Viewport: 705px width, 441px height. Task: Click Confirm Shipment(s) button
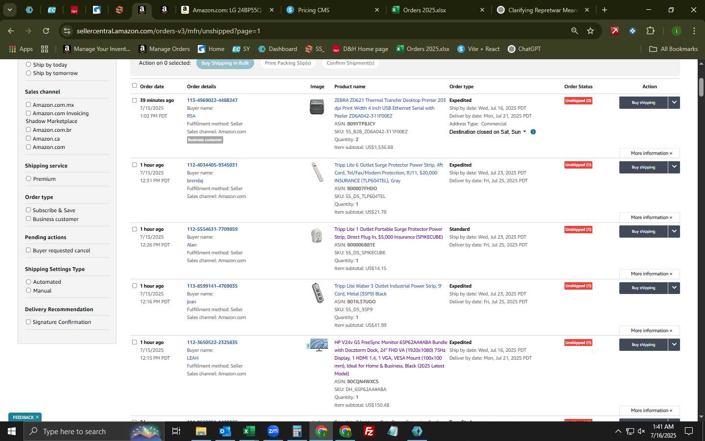[x=351, y=63]
